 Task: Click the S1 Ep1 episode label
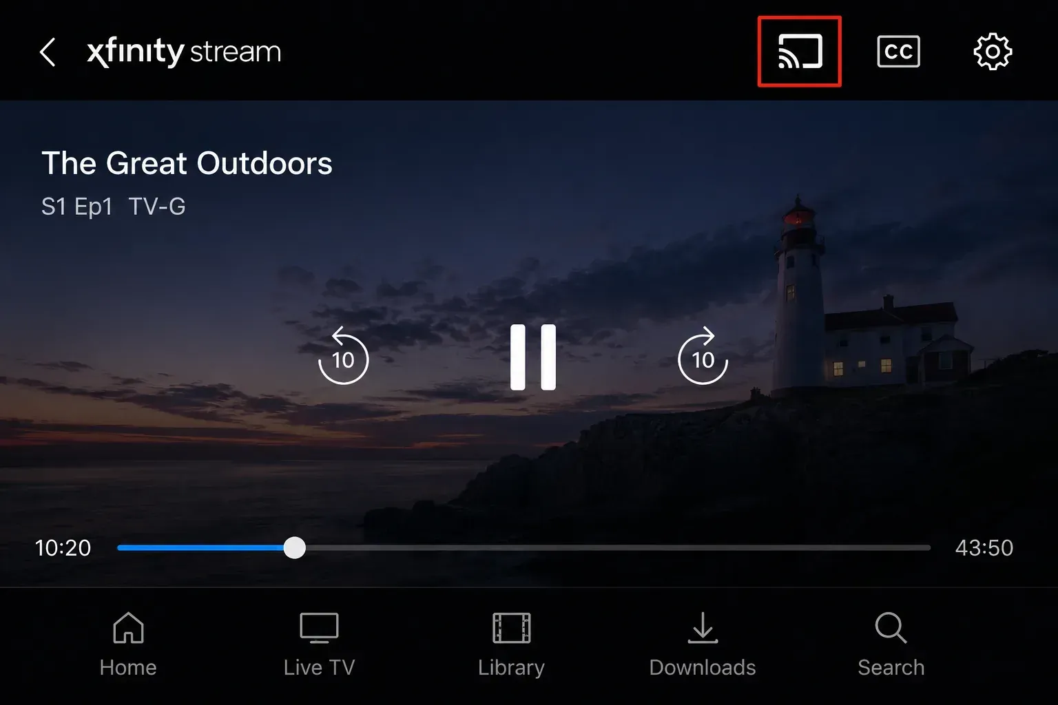point(76,207)
